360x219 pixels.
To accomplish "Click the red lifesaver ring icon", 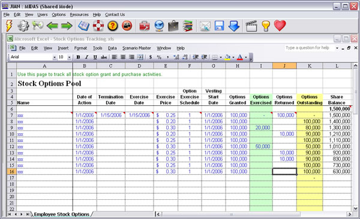I will tap(98, 26).
